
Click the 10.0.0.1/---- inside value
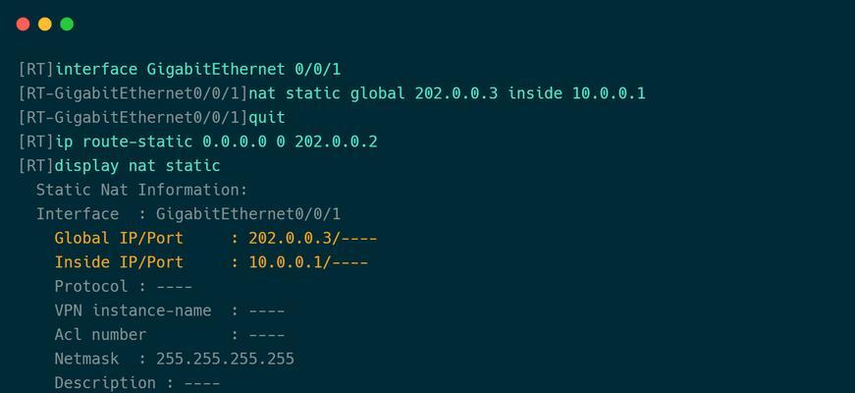point(308,262)
